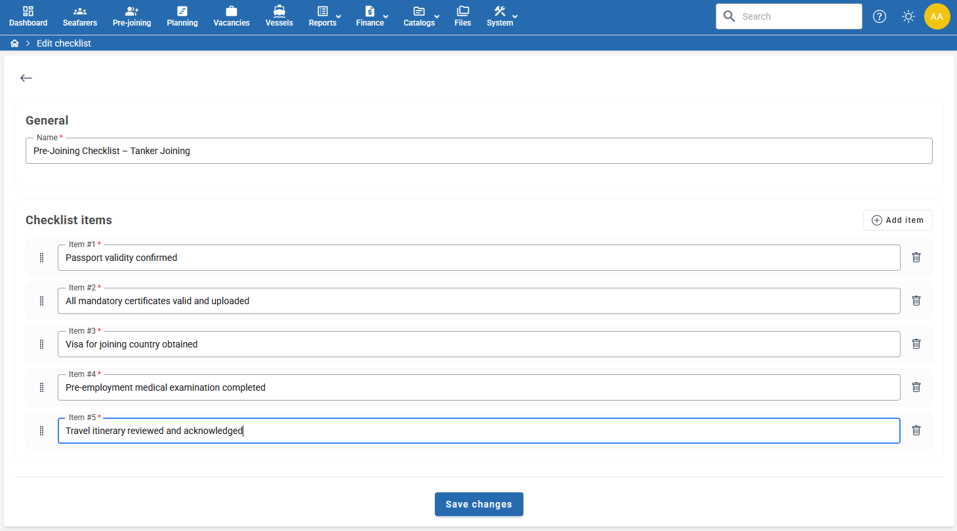
Task: Grab the drag handle of Item #2
Action: pyautogui.click(x=41, y=301)
